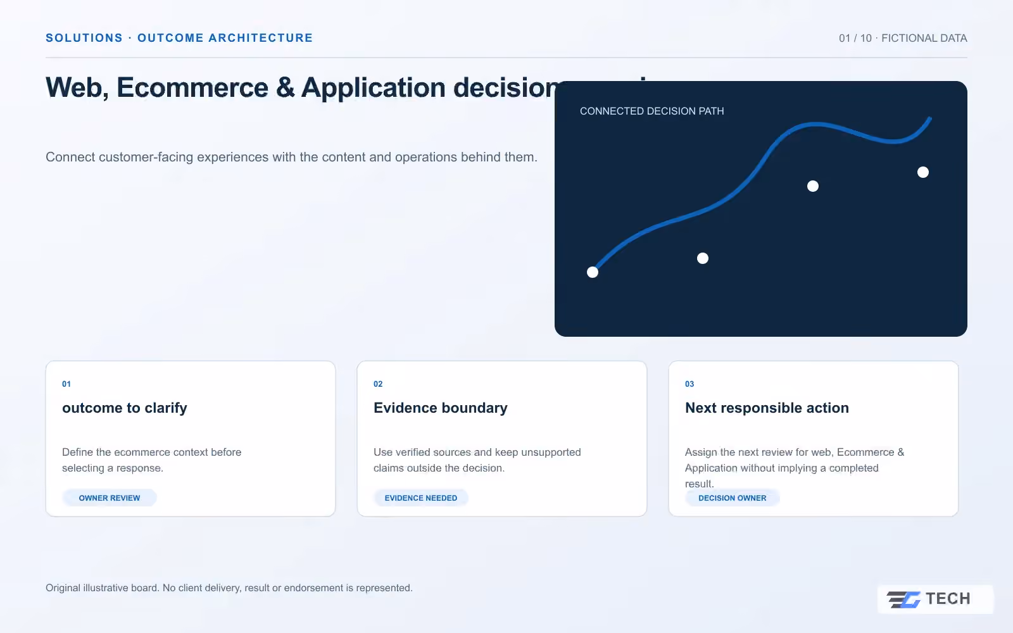Image resolution: width=1013 pixels, height=633 pixels.
Task: Click the 'CONNECTED DECISION PATH' chart label
Action: point(652,111)
